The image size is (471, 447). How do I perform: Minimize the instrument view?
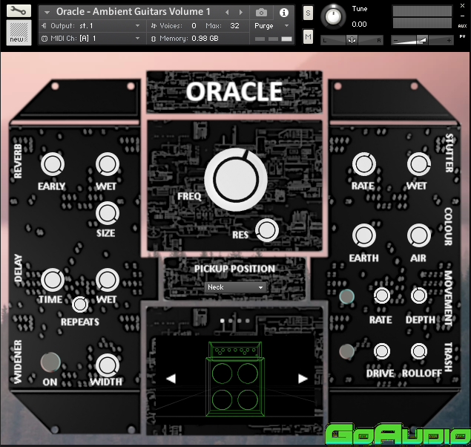[x=462, y=16]
